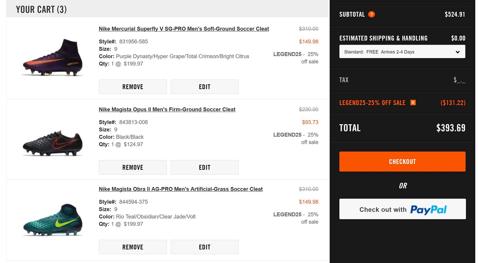
Task: Open Nike Magista Opus II product link
Action: 167,109
